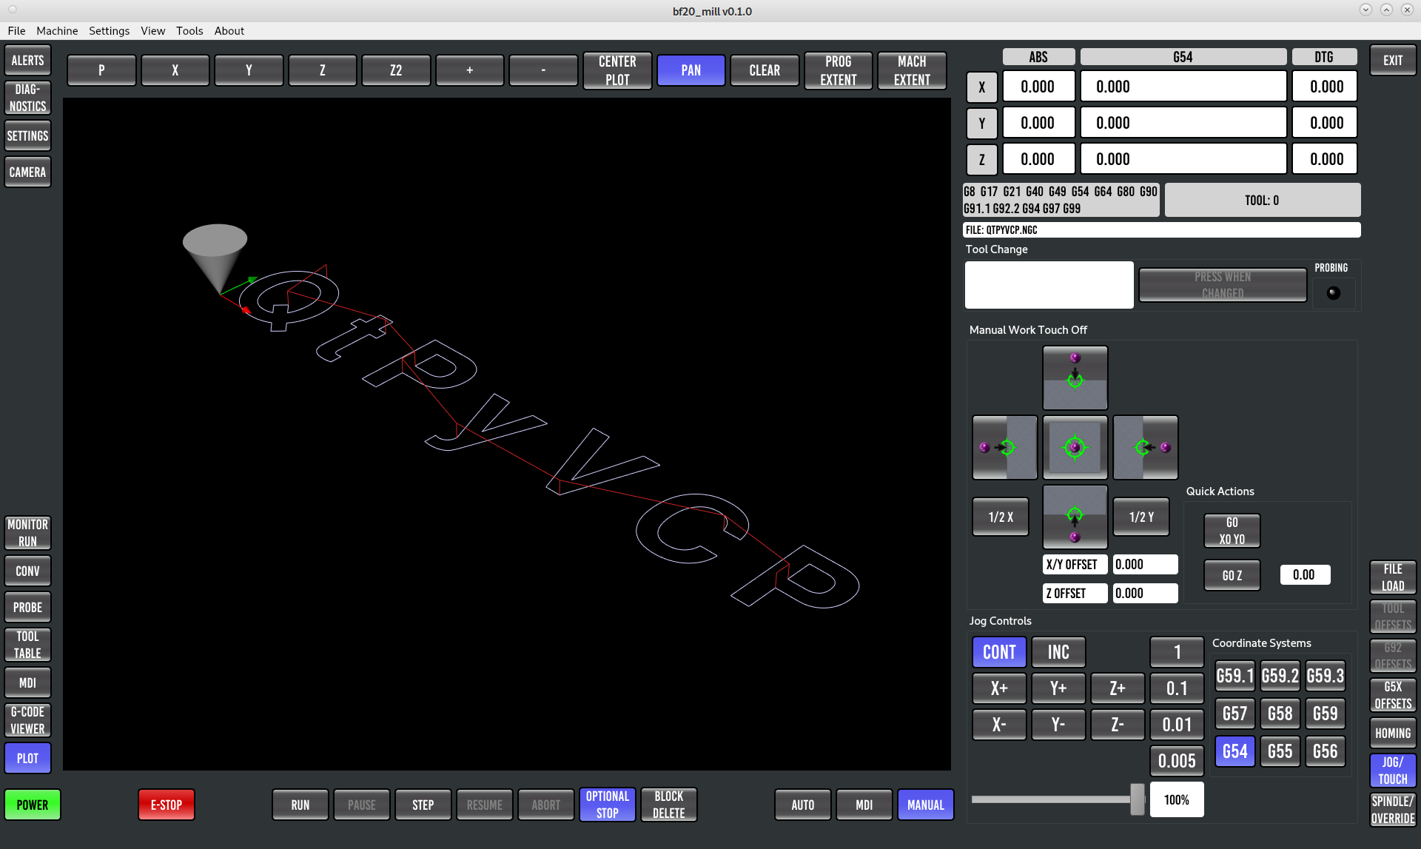Viewport: 1421px width, 849px height.
Task: Click the bottom-edge touch off probe icon
Action: 1075,517
